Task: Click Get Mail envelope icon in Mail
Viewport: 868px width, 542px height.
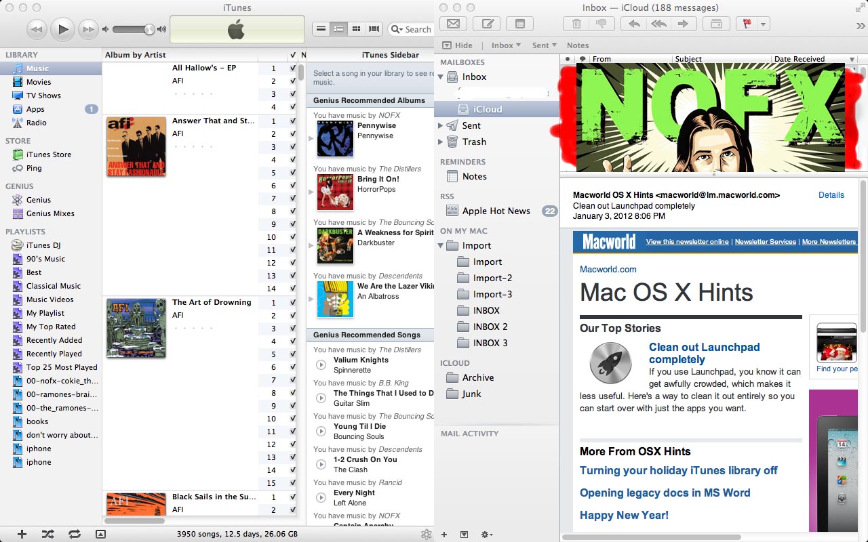Action: click(453, 24)
